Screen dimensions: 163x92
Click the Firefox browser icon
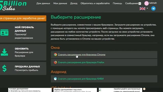coord(55,62)
